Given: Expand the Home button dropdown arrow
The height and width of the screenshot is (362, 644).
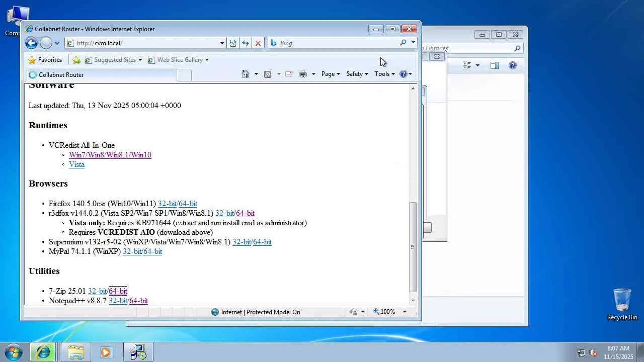Looking at the screenshot, I should (x=256, y=74).
